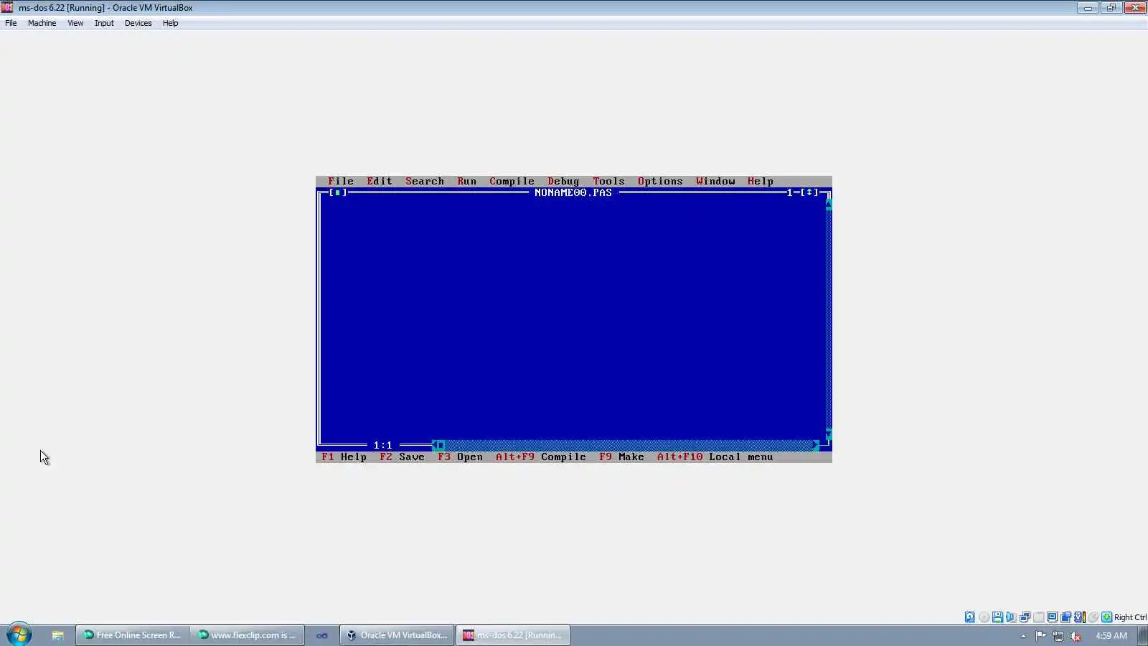Click F2 Save in status line
The height and width of the screenshot is (646, 1148).
402,457
